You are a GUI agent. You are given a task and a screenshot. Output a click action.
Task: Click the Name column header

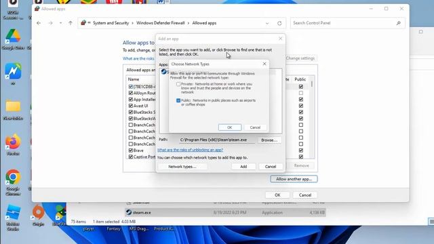pos(134,79)
